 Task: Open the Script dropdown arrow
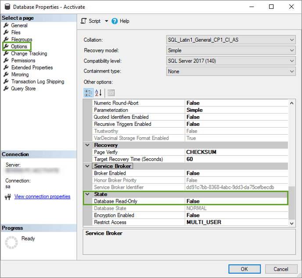pos(106,21)
